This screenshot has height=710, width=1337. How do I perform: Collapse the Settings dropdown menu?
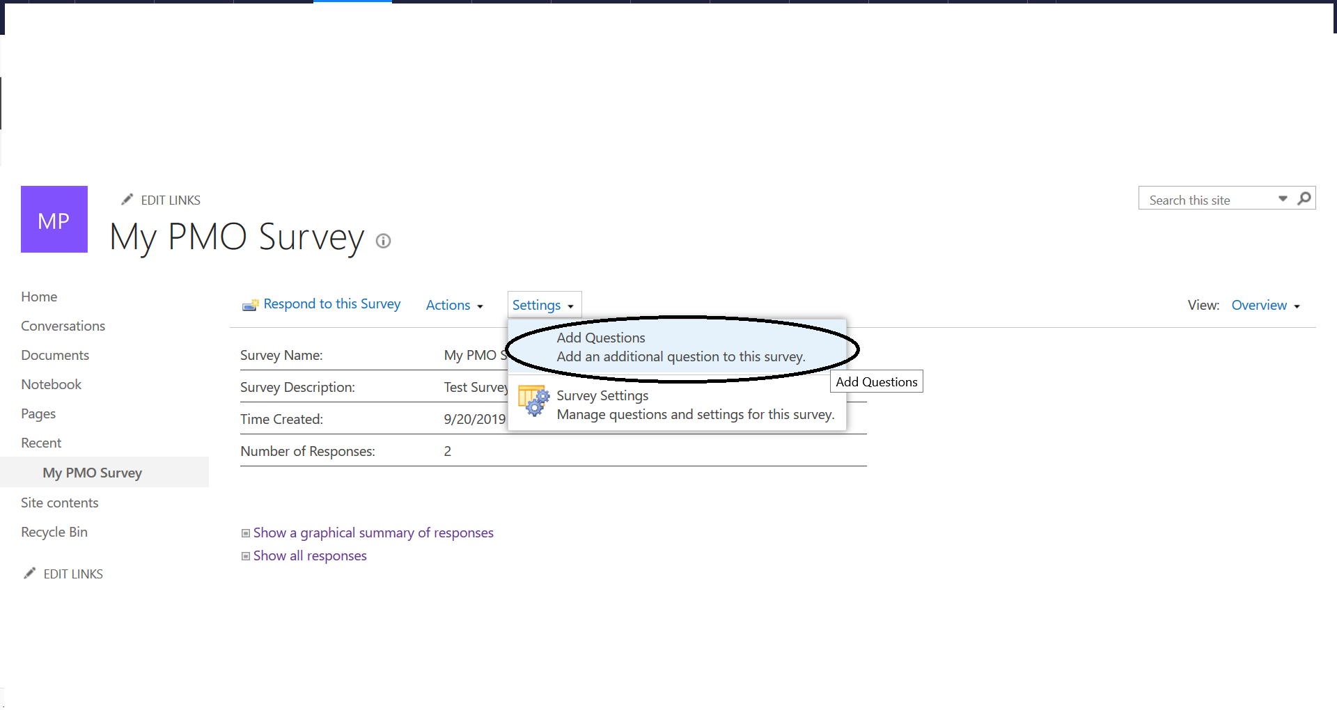tap(544, 305)
